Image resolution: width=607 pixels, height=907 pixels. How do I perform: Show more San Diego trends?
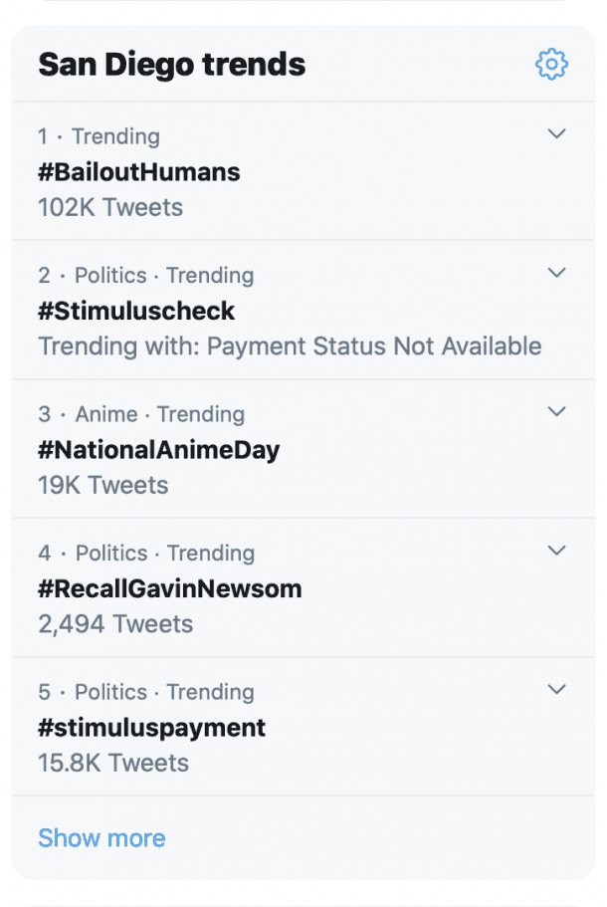(x=101, y=837)
